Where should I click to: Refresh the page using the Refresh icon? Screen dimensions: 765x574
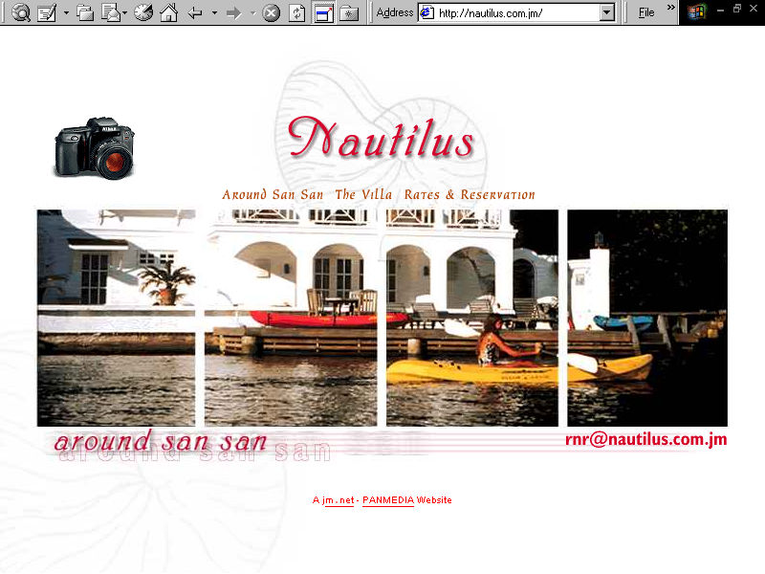295,13
